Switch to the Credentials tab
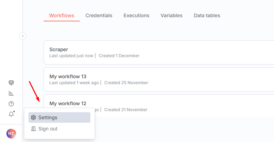Image resolution: width=274 pixels, height=142 pixels. 99,15
